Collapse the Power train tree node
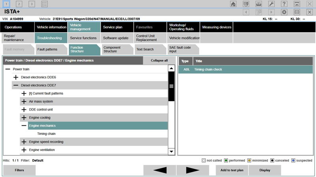Screen dimensions: 316x177 (8, 69)
